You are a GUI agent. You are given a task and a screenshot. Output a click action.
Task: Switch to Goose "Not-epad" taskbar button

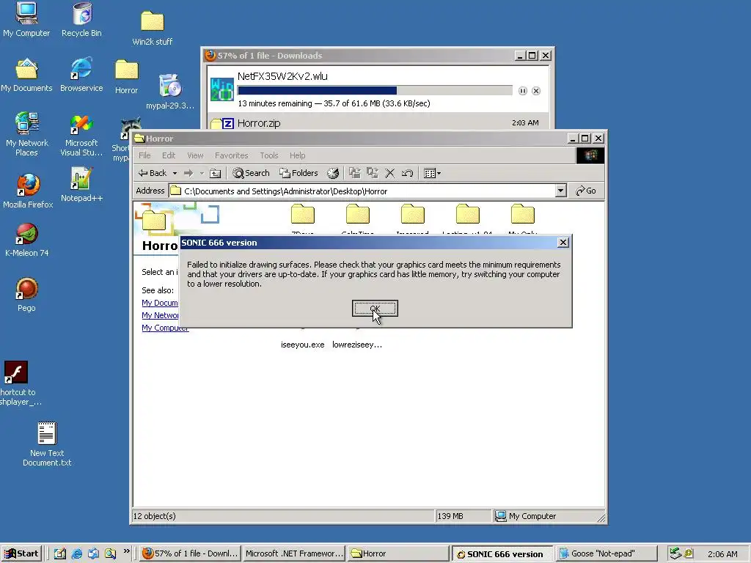pos(605,553)
